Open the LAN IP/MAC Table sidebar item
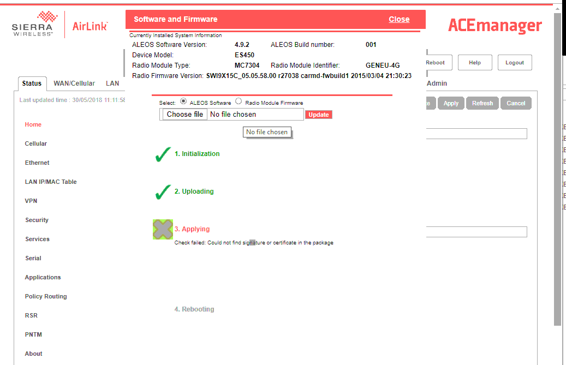The height and width of the screenshot is (365, 566). pyautogui.click(x=51, y=182)
